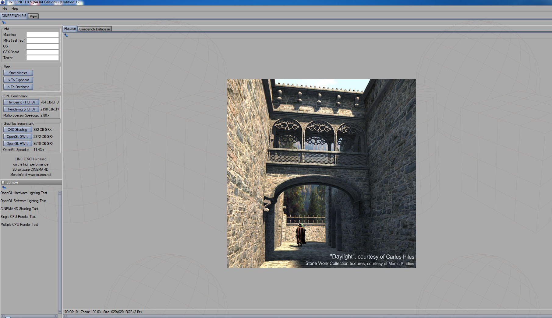
Task: Click the To Database button
Action: pos(18,87)
